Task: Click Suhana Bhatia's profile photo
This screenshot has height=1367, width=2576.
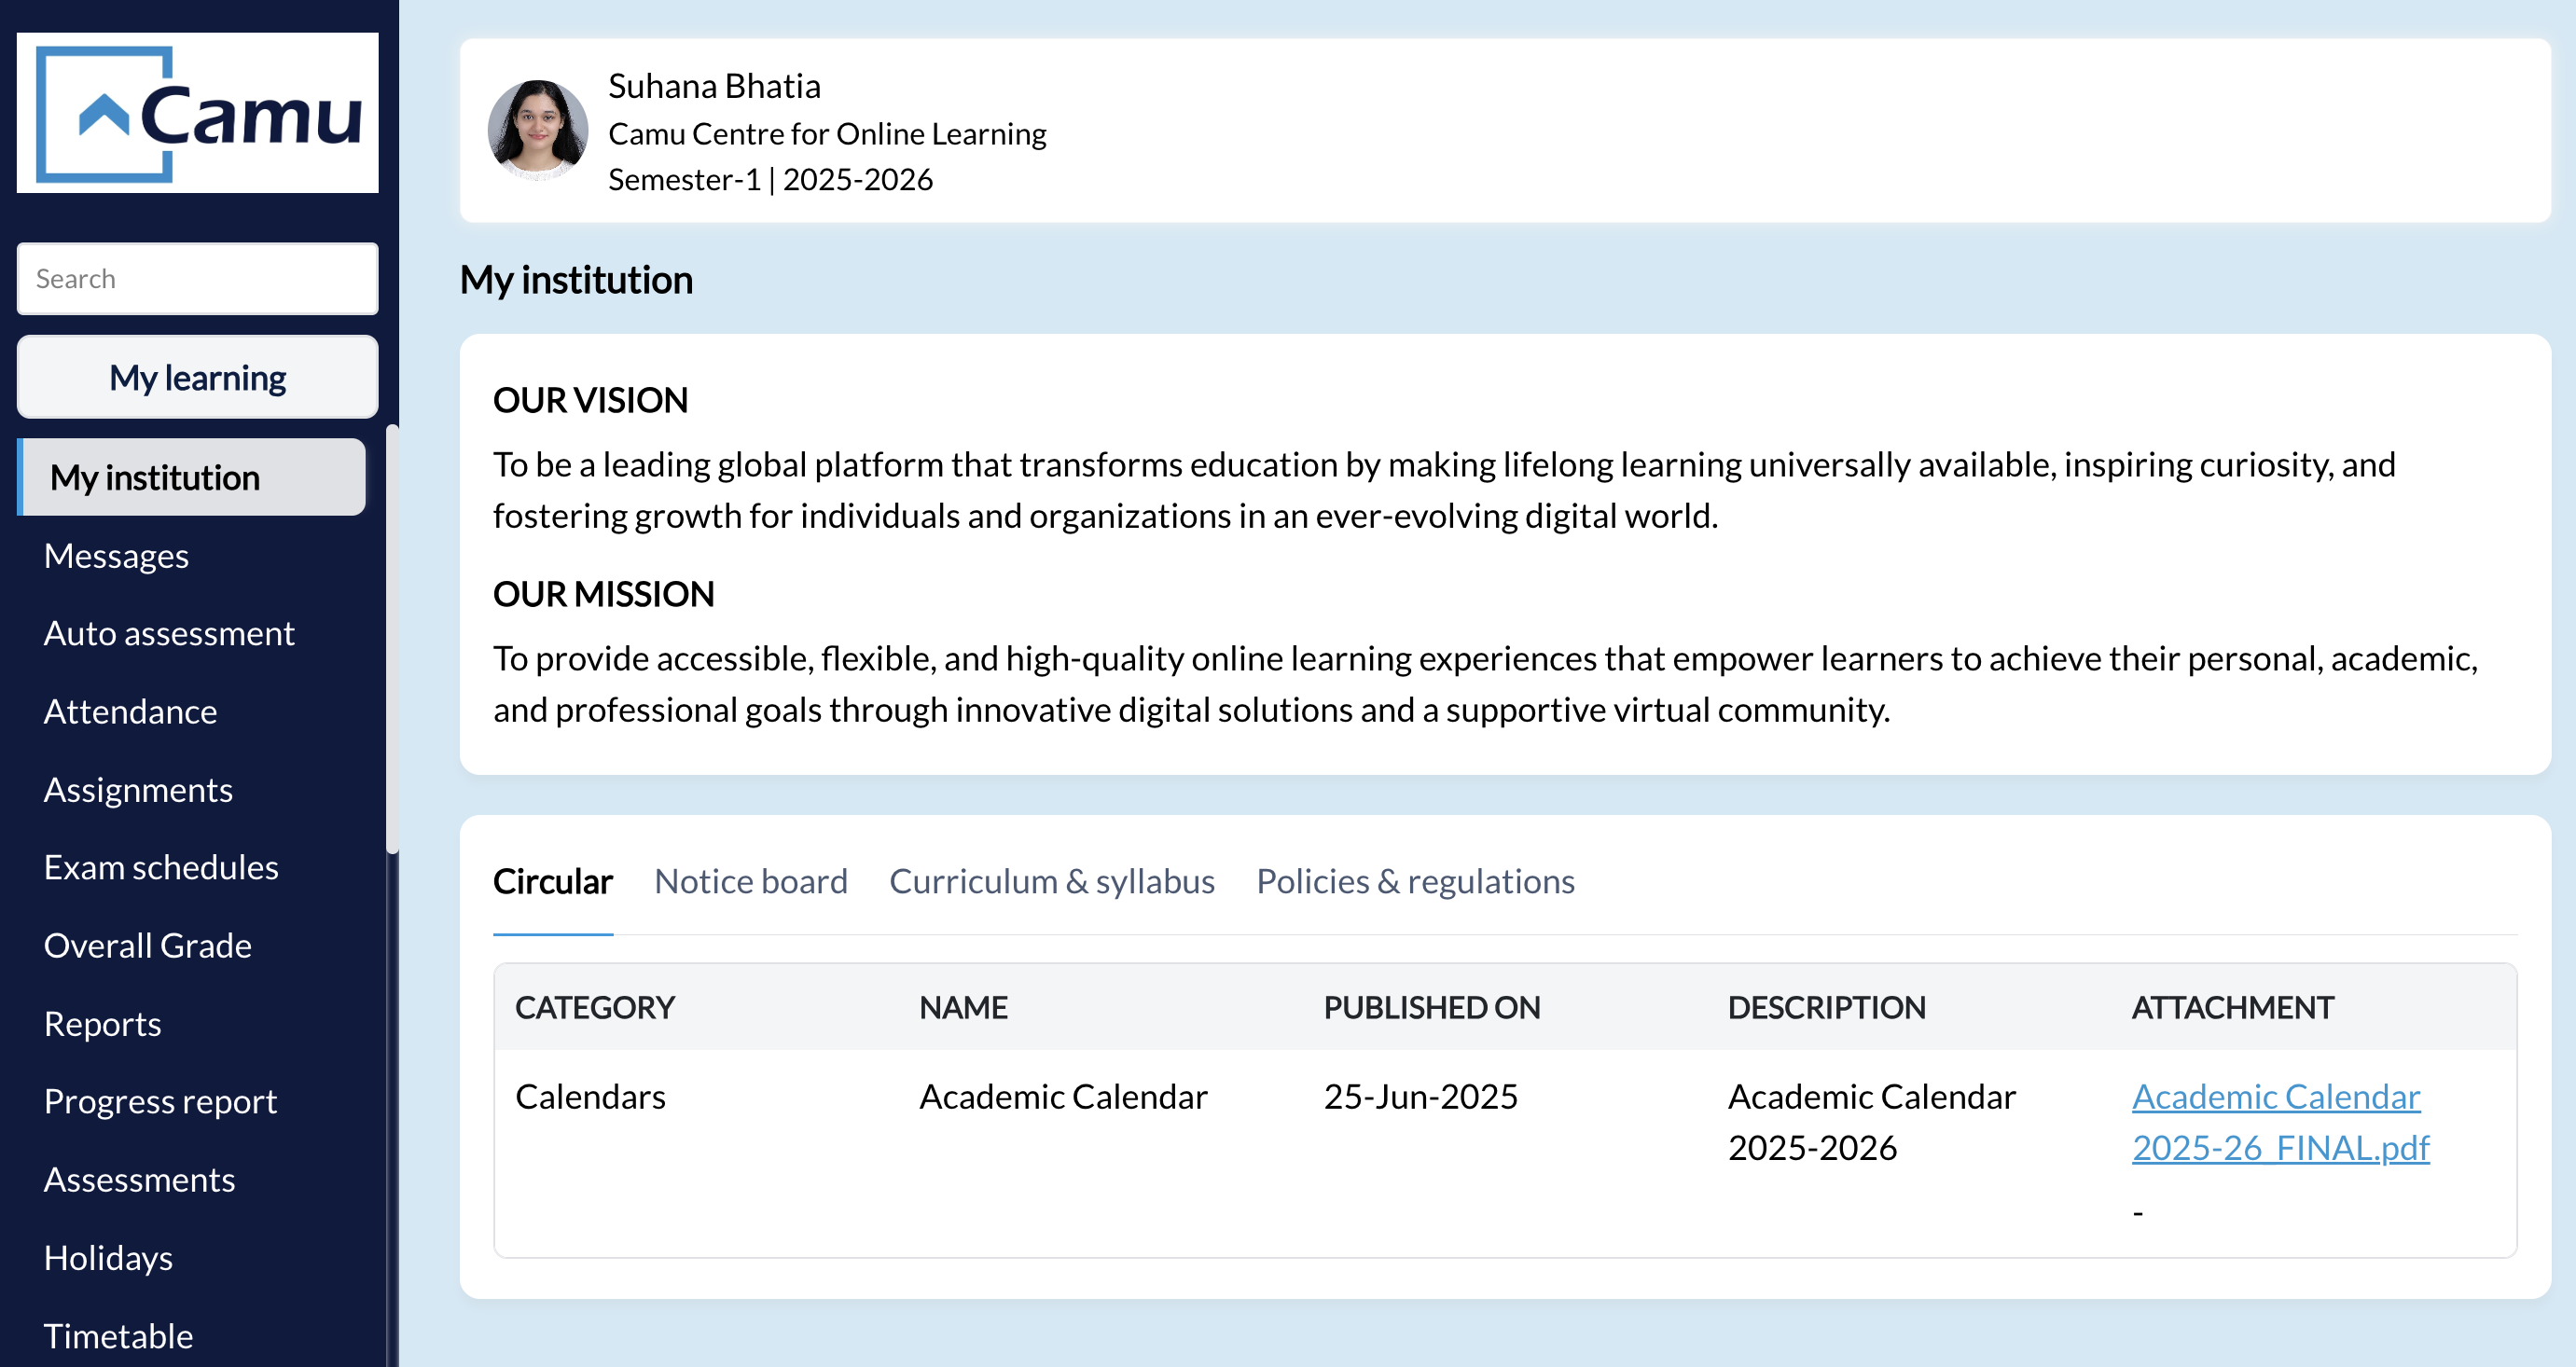Action: click(538, 130)
